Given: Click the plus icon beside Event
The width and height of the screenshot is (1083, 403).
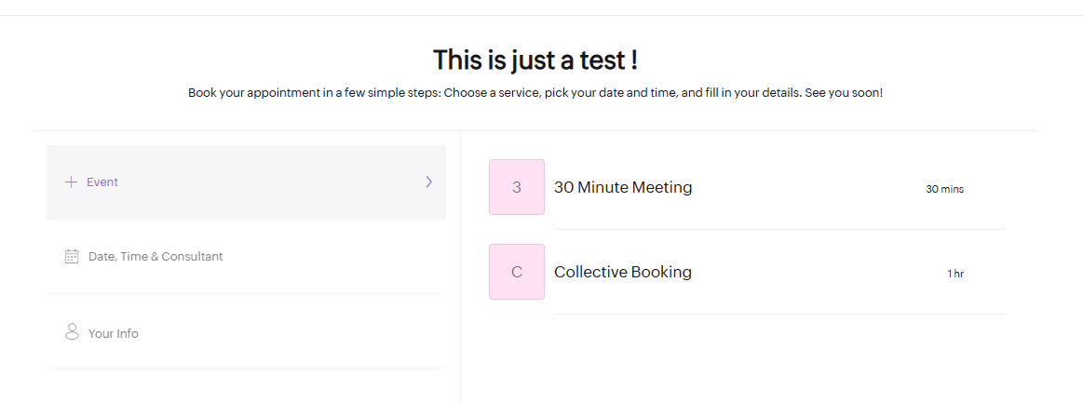Looking at the screenshot, I should click(71, 182).
